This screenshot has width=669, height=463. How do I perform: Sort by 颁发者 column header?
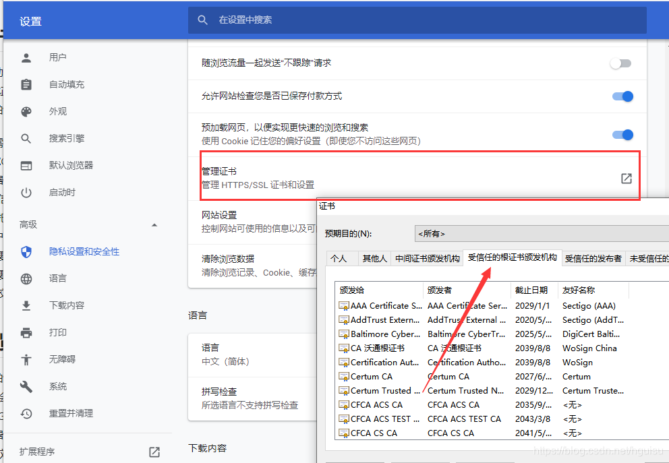pos(467,290)
